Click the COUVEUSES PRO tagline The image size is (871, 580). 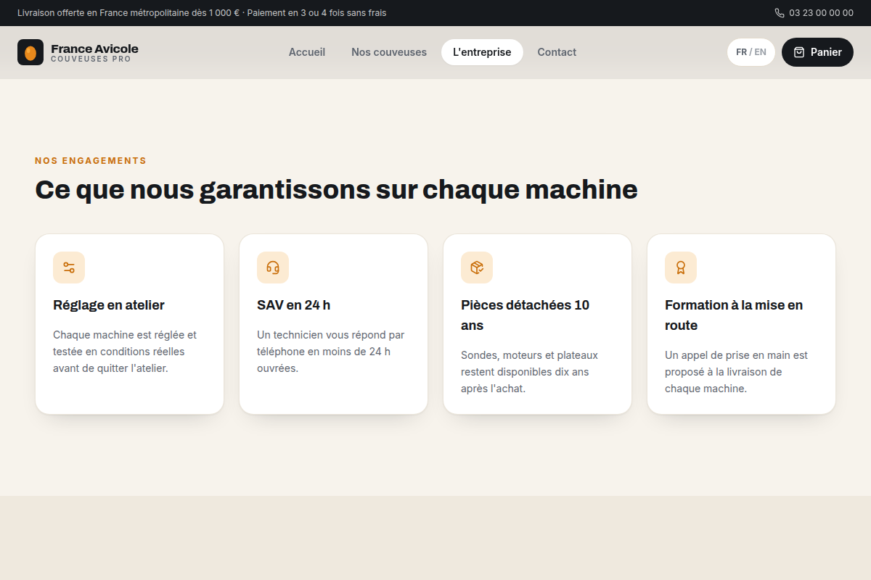click(x=91, y=59)
